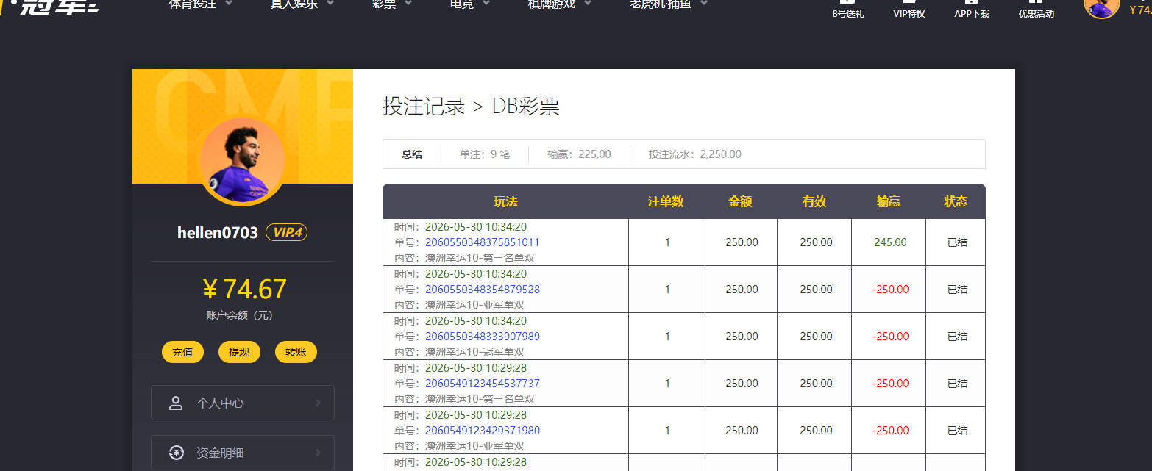This screenshot has width=1152, height=471.
Task: Click the 玩法 column header
Action: (x=505, y=201)
